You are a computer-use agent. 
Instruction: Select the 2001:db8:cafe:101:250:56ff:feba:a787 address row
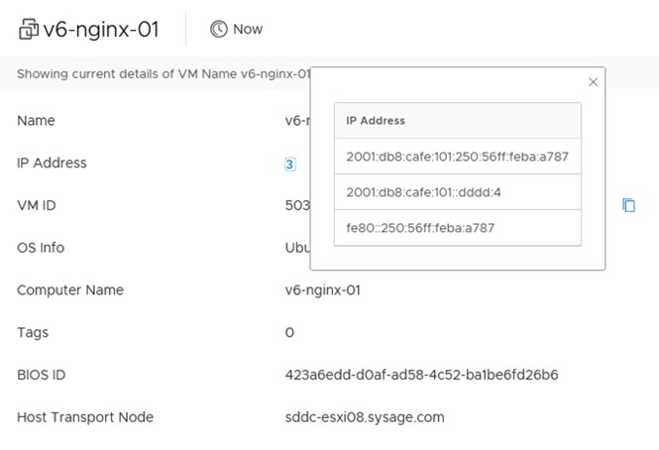457,157
